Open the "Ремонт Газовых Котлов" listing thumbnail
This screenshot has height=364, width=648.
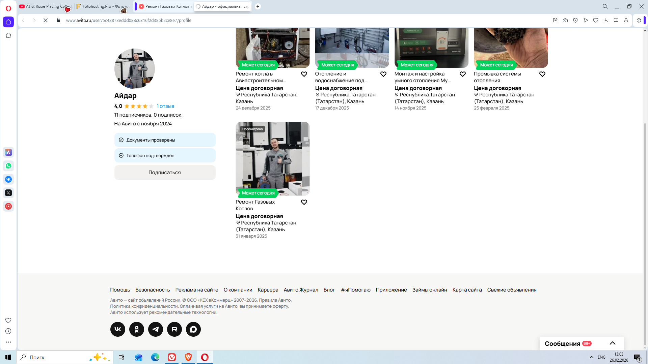pos(272,158)
